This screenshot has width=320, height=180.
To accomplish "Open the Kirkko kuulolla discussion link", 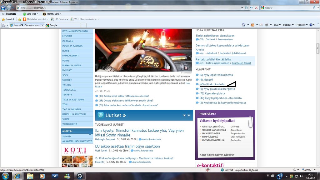I will [x=215, y=84].
